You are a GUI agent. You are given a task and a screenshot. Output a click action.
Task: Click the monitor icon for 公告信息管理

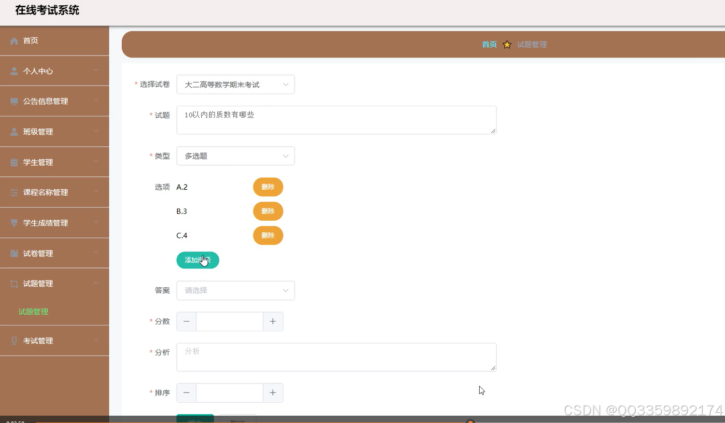click(14, 101)
